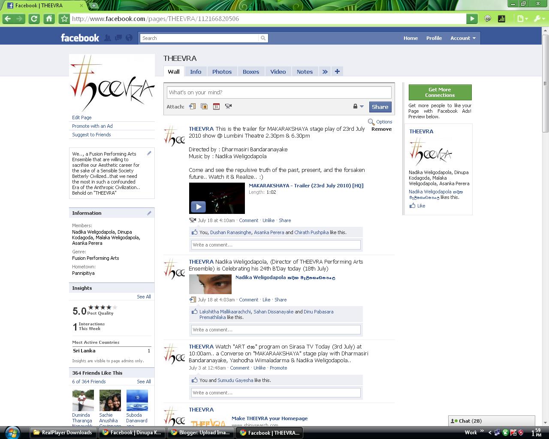Open messages icon in Facebook bar
The width and height of the screenshot is (549, 439).
click(118, 38)
